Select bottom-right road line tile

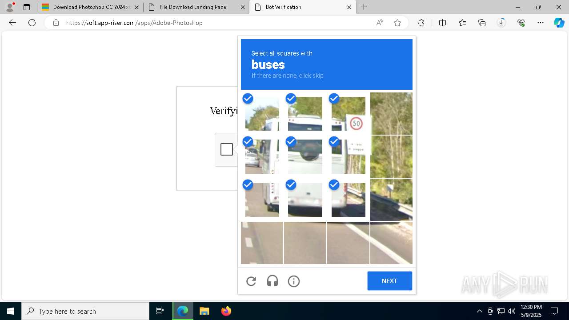391,243
